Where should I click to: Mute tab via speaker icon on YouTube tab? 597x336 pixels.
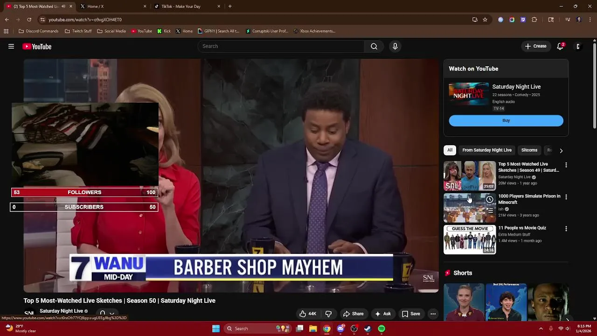click(x=63, y=7)
